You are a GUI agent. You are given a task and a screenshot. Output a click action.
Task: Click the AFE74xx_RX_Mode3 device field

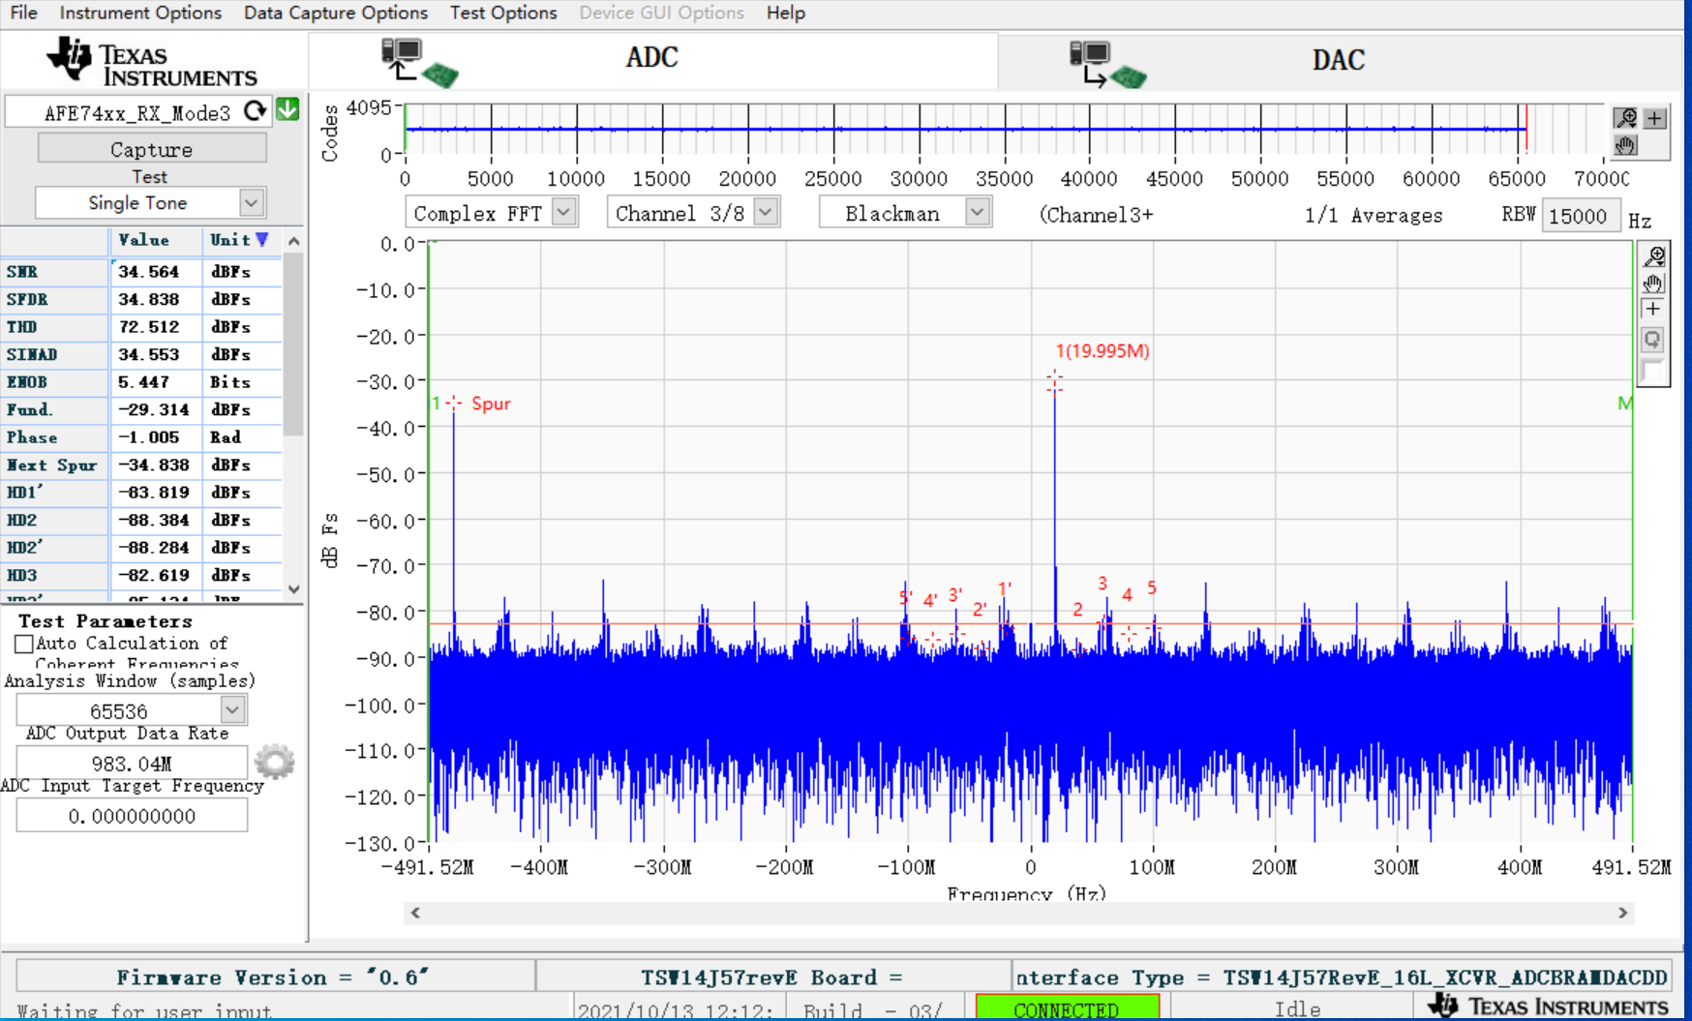[x=136, y=112]
